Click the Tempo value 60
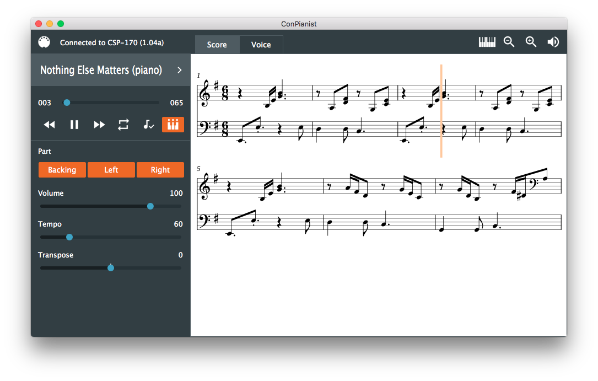Image resolution: width=598 pixels, height=381 pixels. 179,224
